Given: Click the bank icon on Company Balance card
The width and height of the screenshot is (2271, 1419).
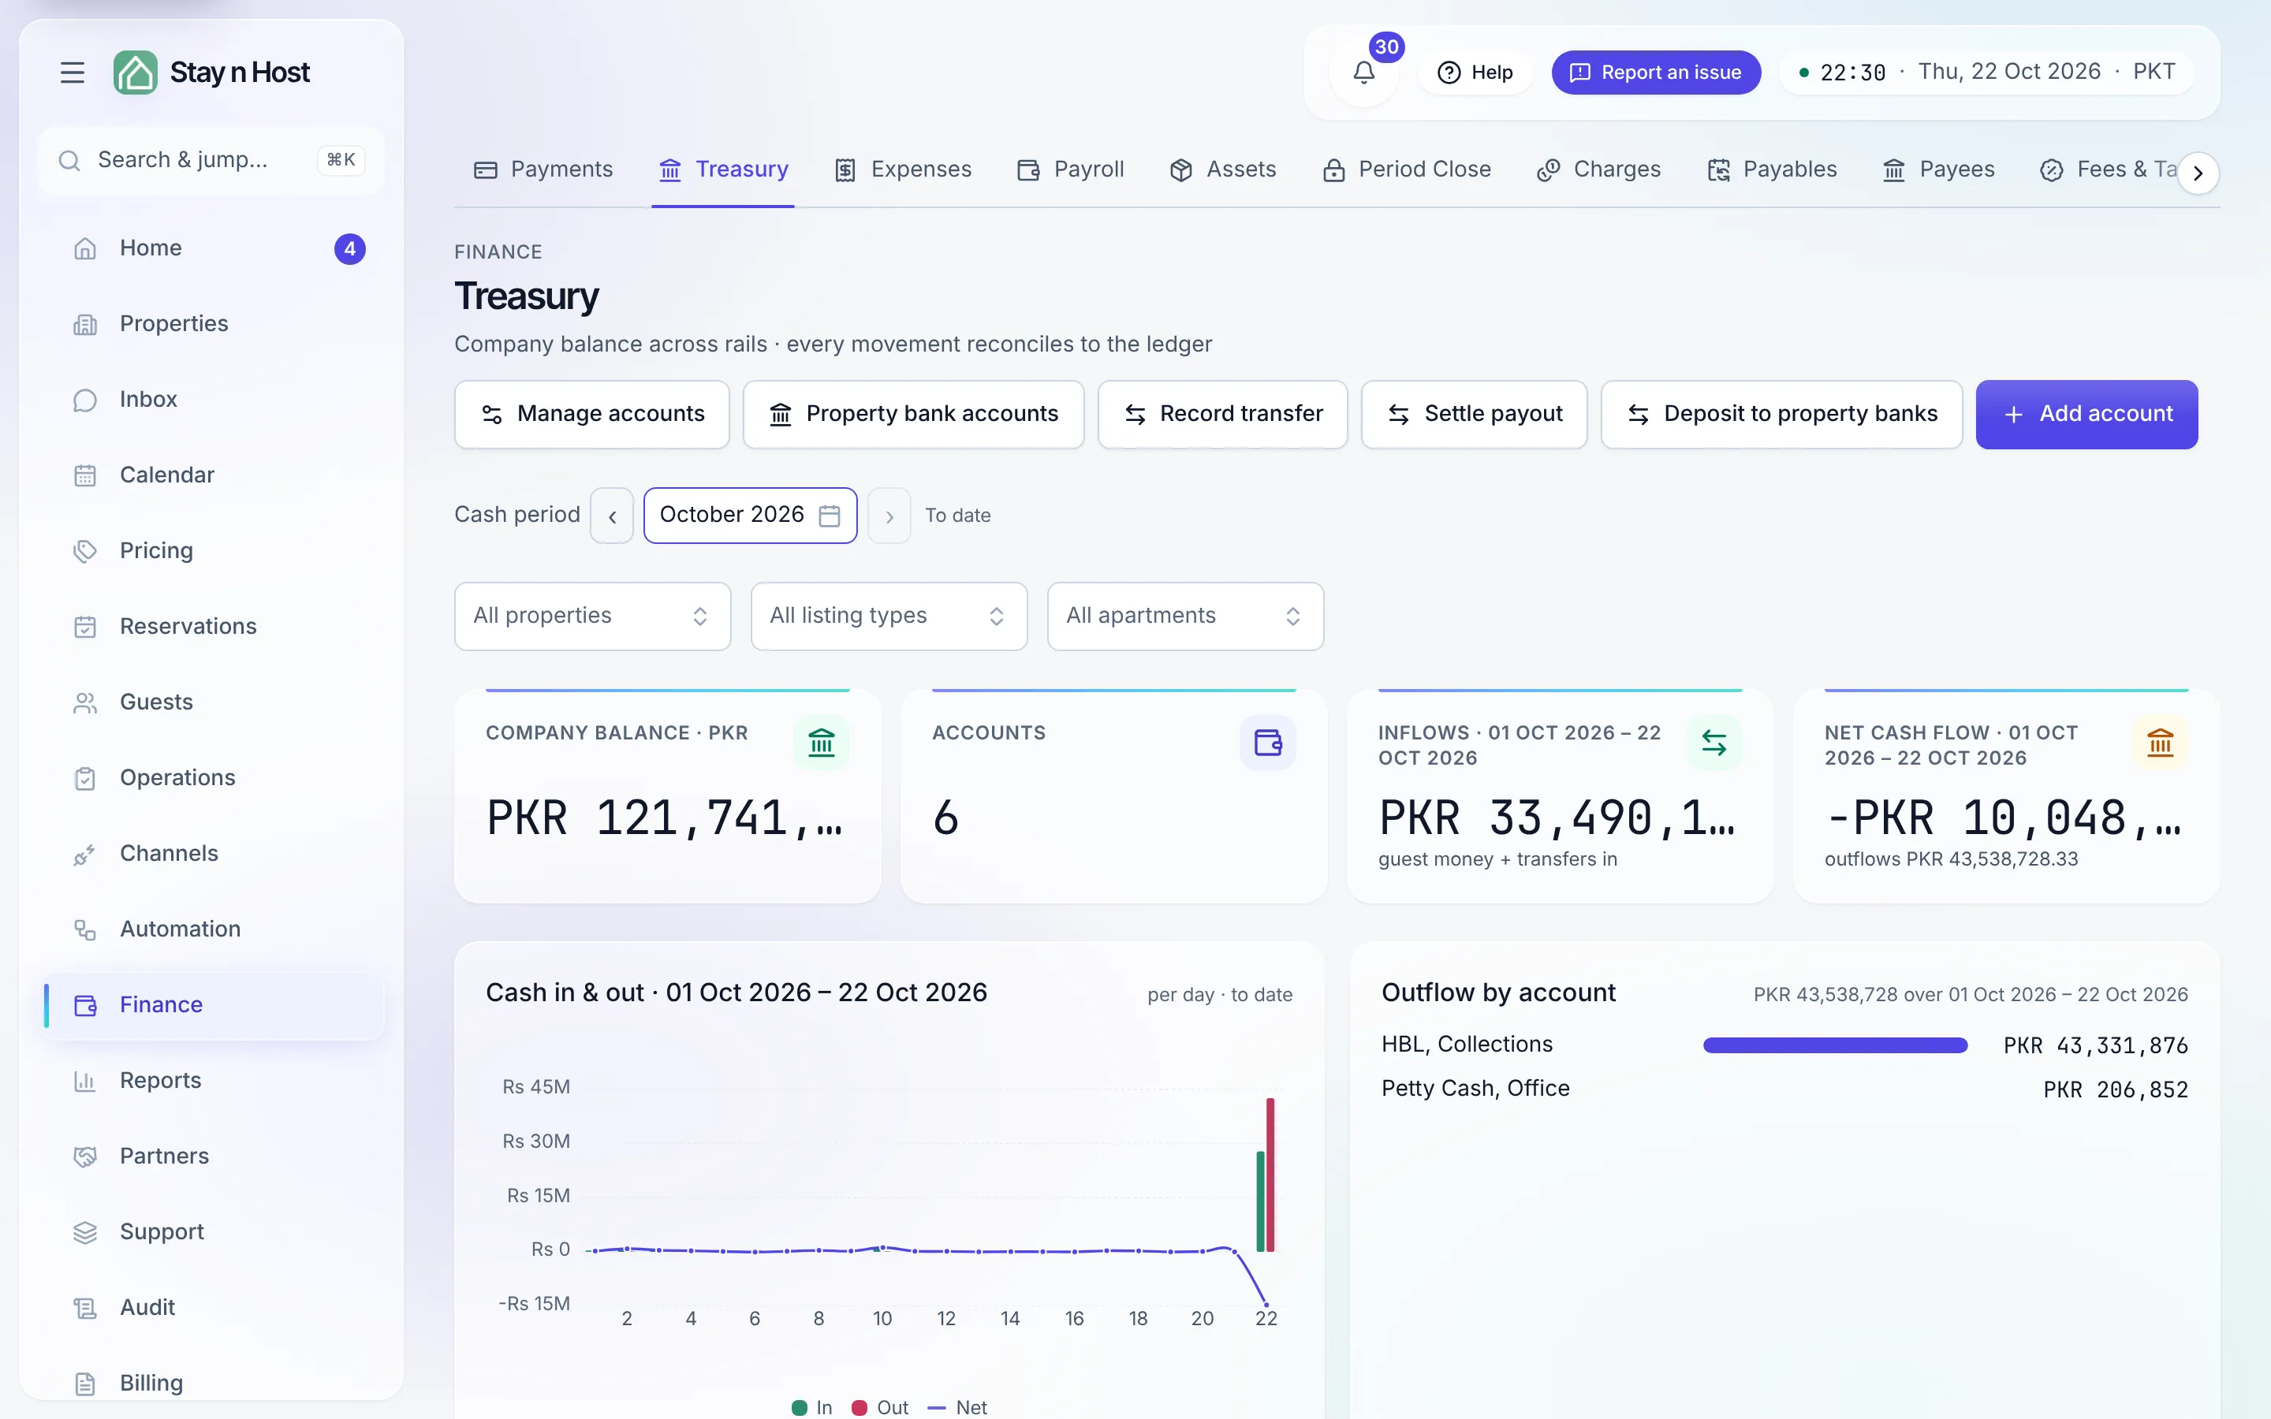Looking at the screenshot, I should (821, 743).
